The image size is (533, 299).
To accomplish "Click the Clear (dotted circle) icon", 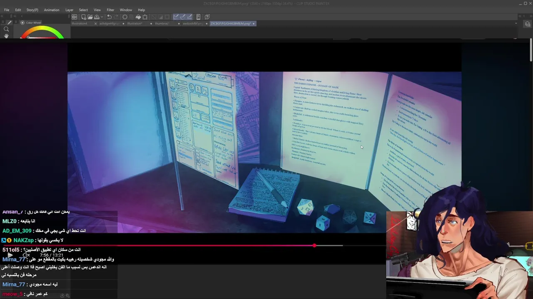I will click(x=125, y=17).
